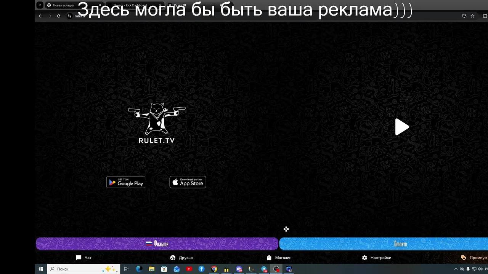Open the OBS Studio taskbar icon
The image size is (488, 274).
click(x=276, y=269)
